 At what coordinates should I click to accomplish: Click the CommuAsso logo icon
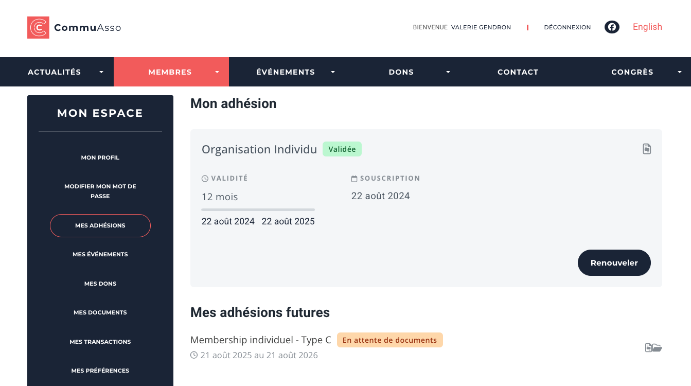[x=38, y=27]
